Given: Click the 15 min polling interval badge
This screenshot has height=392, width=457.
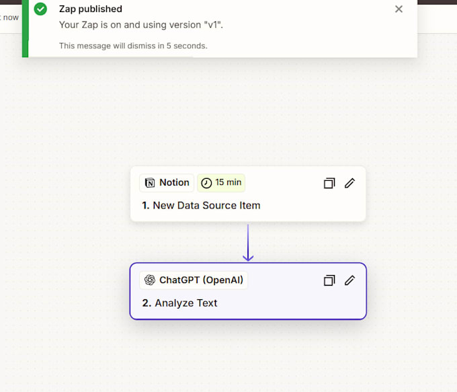Looking at the screenshot, I should coord(221,183).
